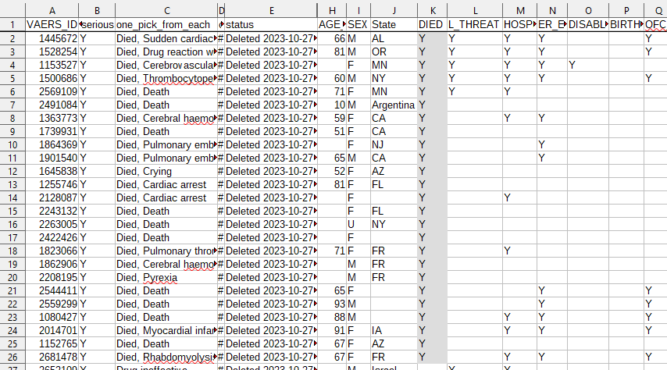
Task: Click cell with VAERS ID 2491084
Action: click(x=52, y=105)
